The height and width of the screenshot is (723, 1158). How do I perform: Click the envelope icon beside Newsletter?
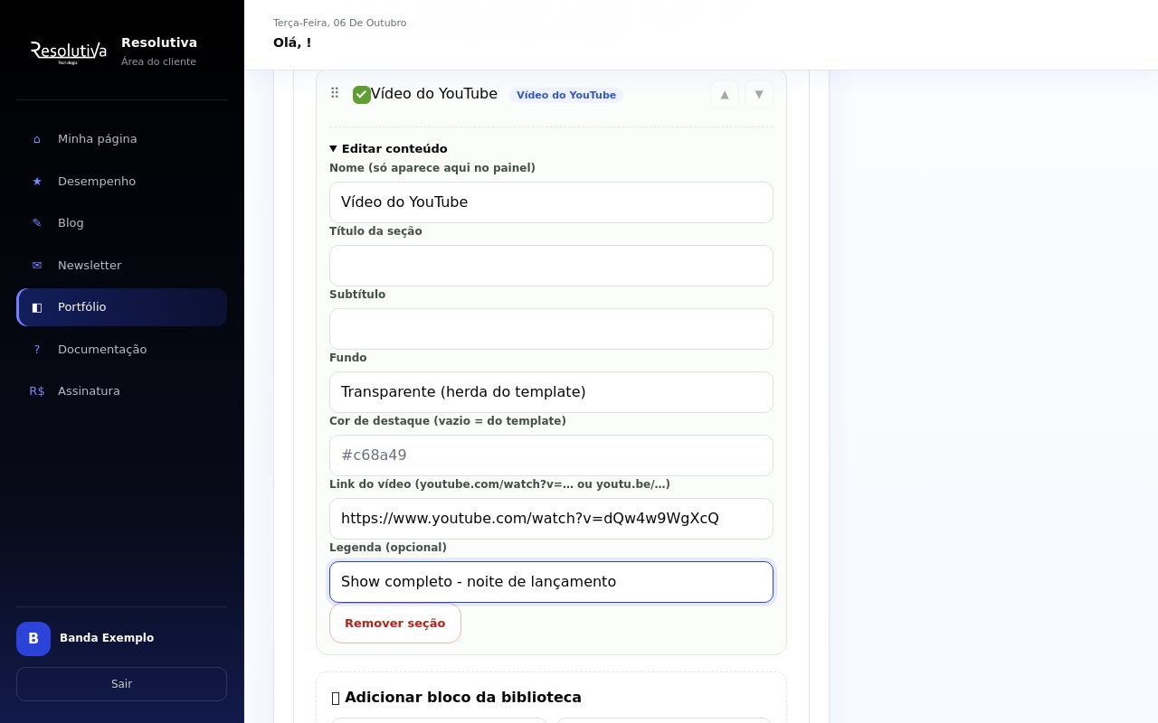point(37,266)
